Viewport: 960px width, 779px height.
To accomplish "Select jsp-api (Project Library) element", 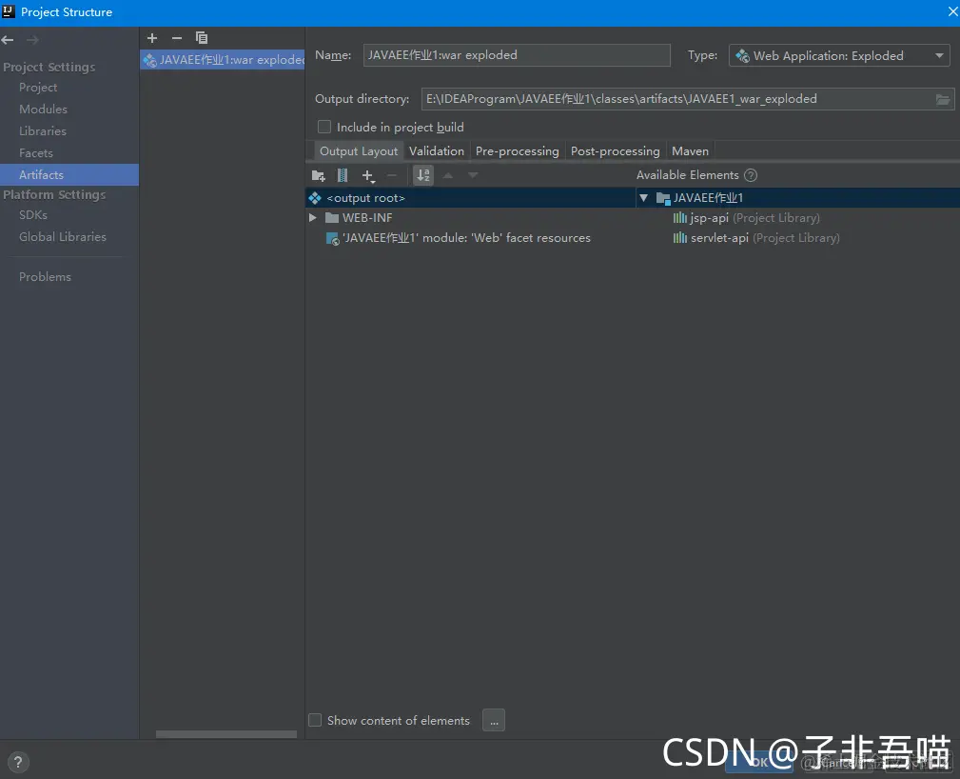I will tap(797, 217).
